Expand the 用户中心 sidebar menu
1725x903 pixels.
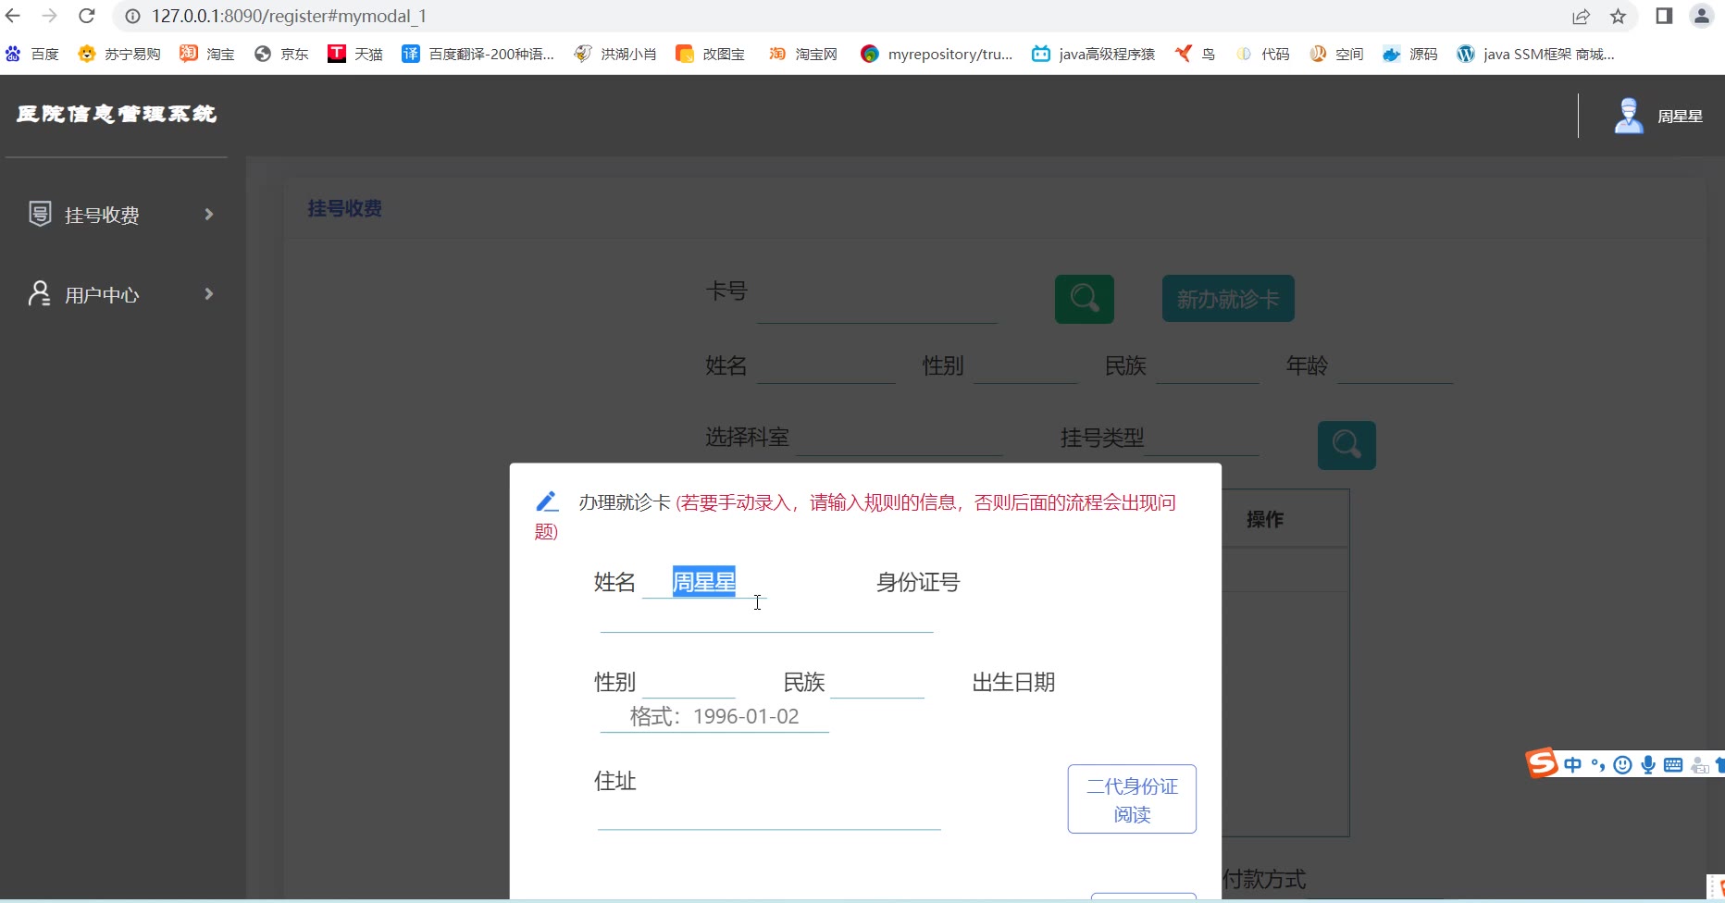pos(120,294)
